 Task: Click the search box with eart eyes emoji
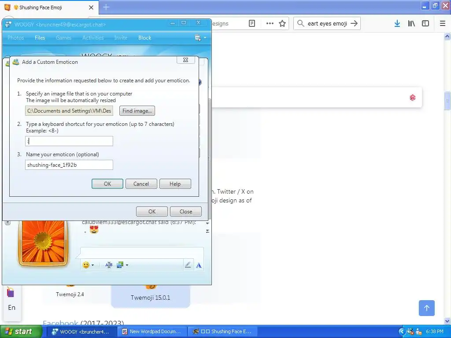point(327,24)
